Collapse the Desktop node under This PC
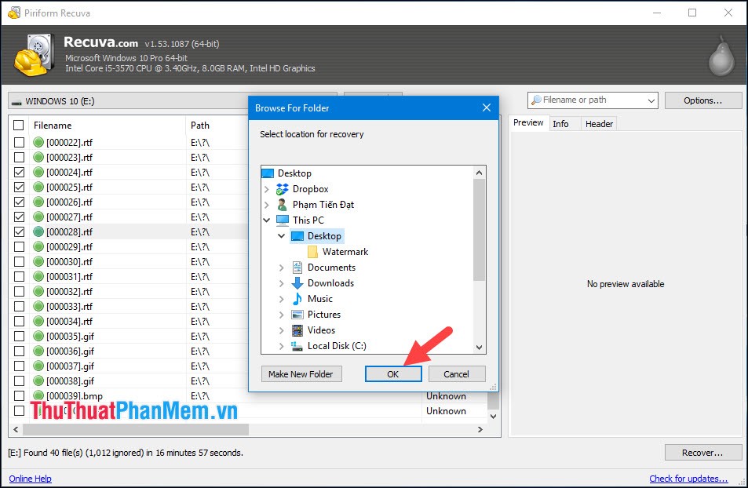The height and width of the screenshot is (488, 748). 282,236
